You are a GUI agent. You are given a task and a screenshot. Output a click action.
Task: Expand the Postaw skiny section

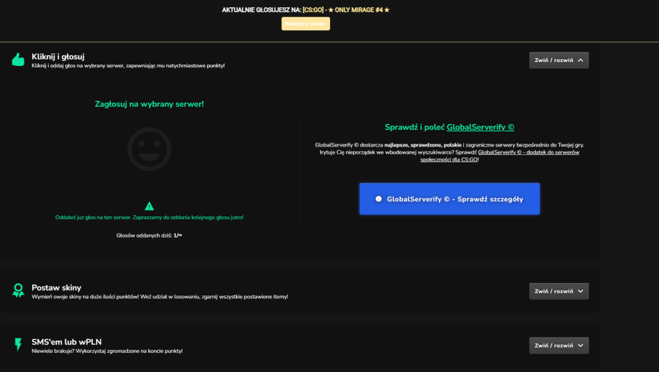point(559,292)
